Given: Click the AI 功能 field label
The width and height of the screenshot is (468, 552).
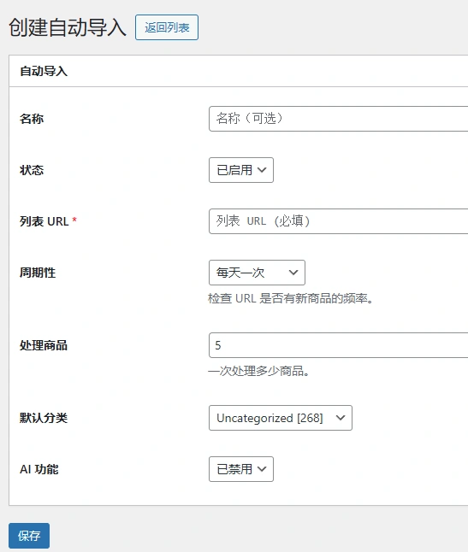Looking at the screenshot, I should (x=39, y=469).
